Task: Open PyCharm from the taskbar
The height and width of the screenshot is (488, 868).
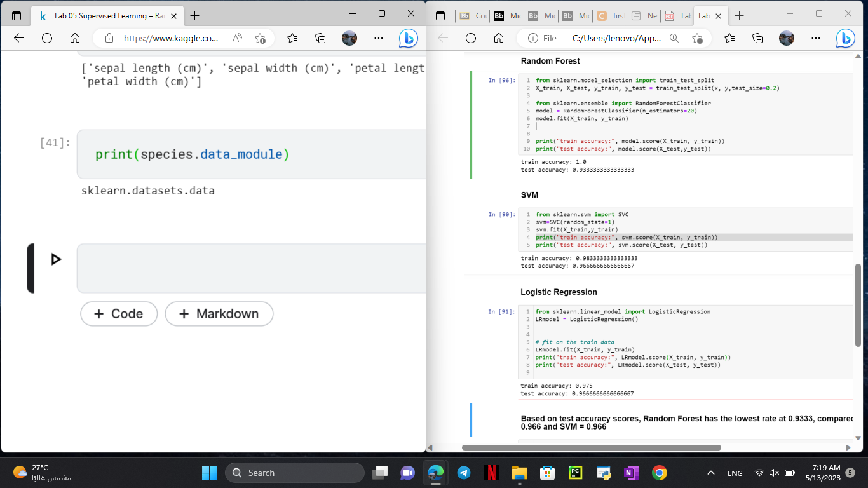Action: 576,473
